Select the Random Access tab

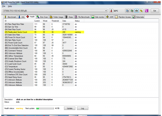[x=123, y=17]
